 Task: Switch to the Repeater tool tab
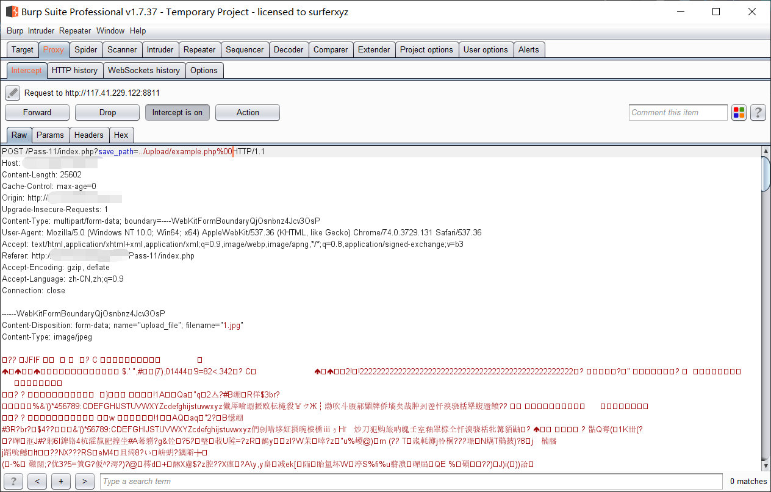click(x=199, y=50)
